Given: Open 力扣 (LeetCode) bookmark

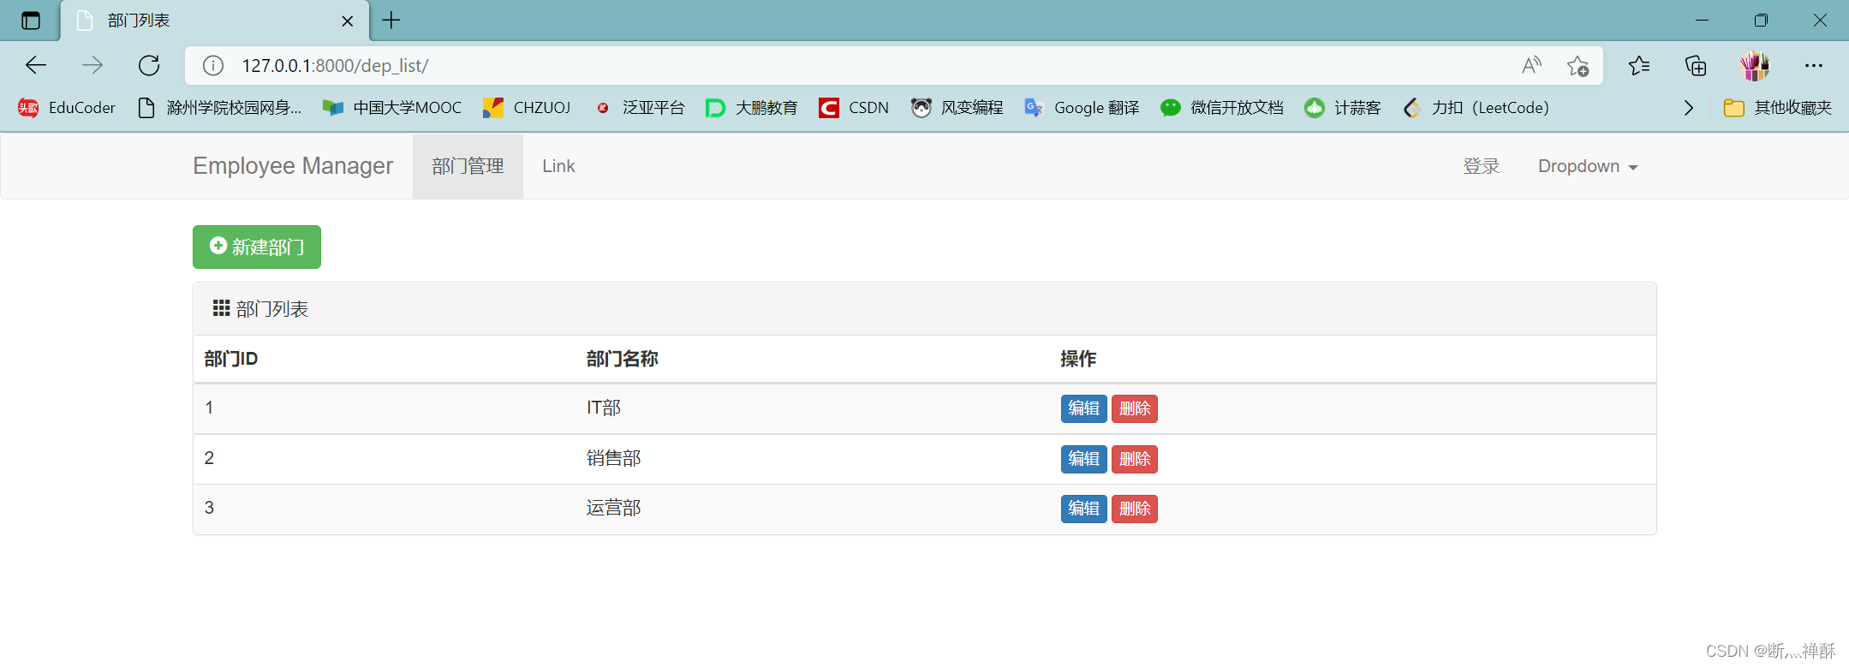Looking at the screenshot, I should tap(1476, 108).
